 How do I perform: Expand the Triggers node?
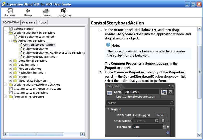pos(11,77)
